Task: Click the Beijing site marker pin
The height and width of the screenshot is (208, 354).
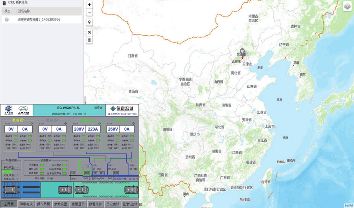Action: point(242,52)
